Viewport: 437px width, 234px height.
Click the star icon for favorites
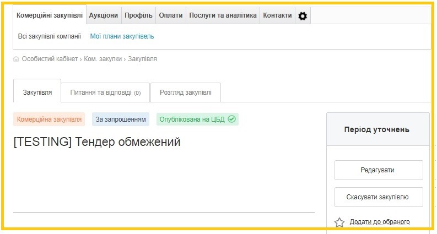point(339,222)
